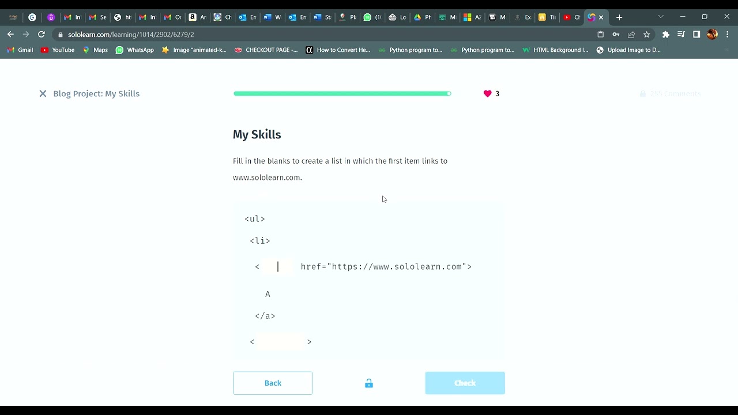Click the href="https://www.sololearn.com"> code text
Screen dimensions: 738x415
coord(386,267)
